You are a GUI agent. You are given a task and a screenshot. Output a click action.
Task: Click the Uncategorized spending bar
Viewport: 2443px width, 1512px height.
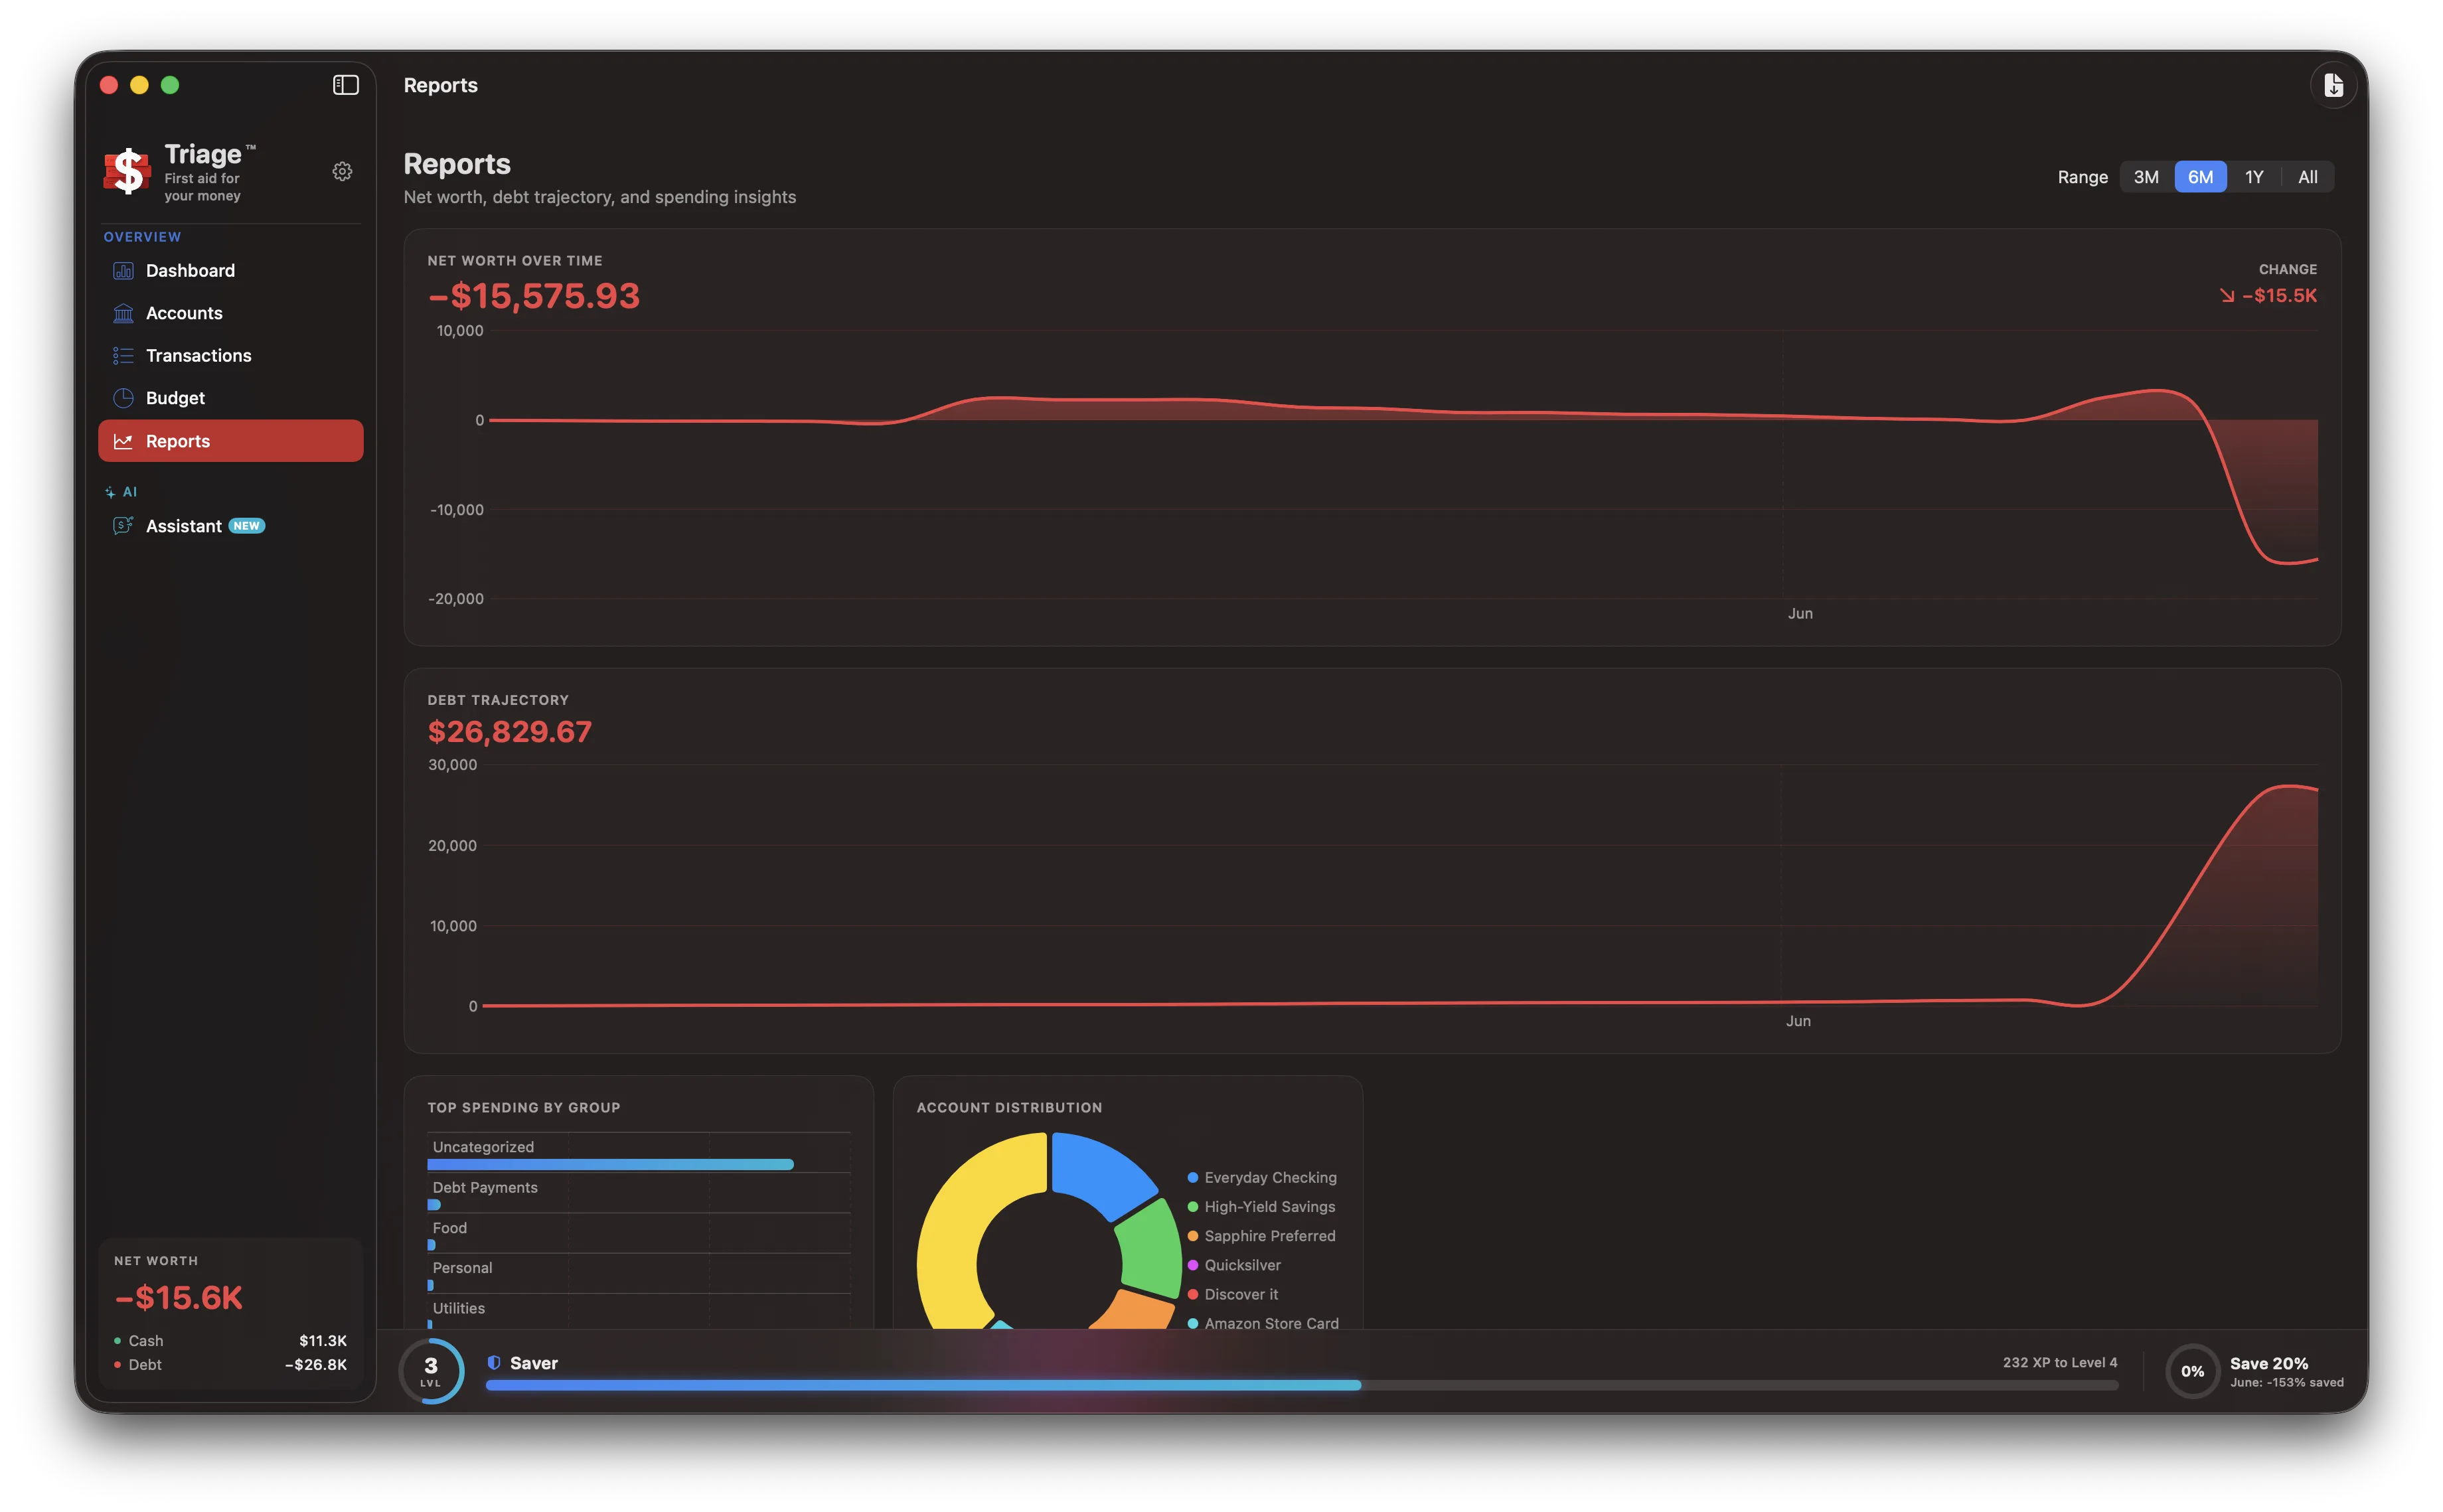click(x=610, y=1164)
